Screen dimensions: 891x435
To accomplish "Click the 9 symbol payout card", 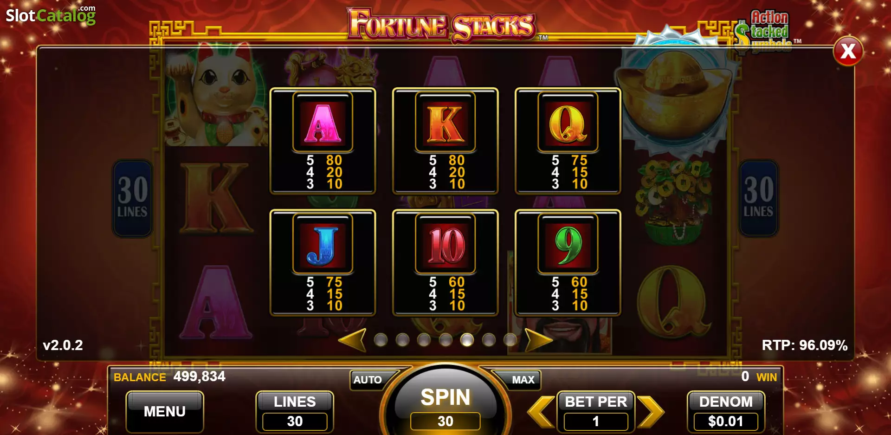I will click(x=568, y=263).
